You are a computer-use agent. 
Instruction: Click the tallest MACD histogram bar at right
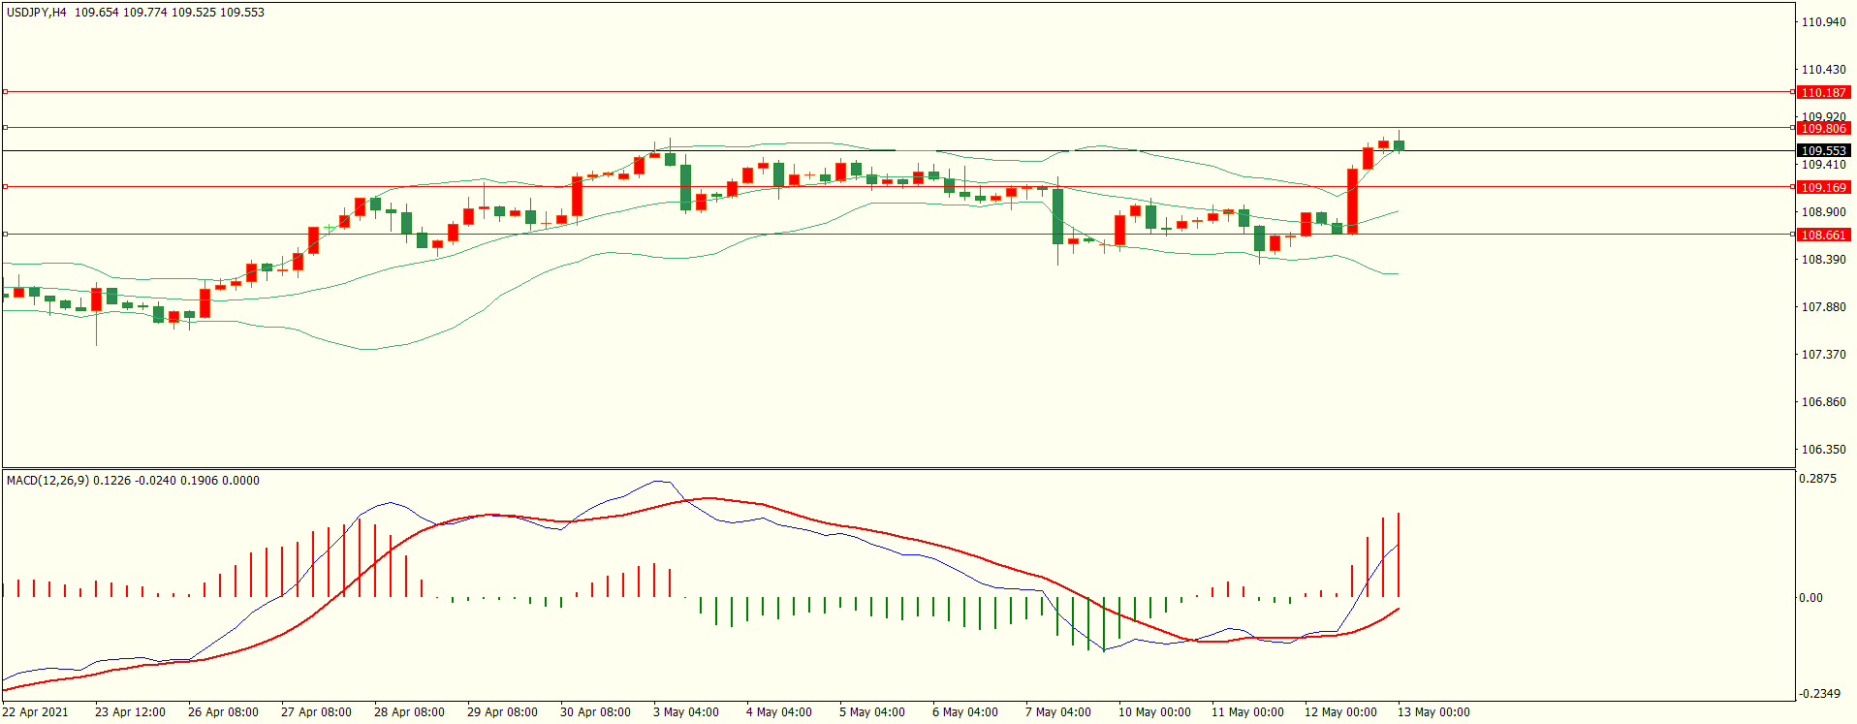[x=1399, y=555]
